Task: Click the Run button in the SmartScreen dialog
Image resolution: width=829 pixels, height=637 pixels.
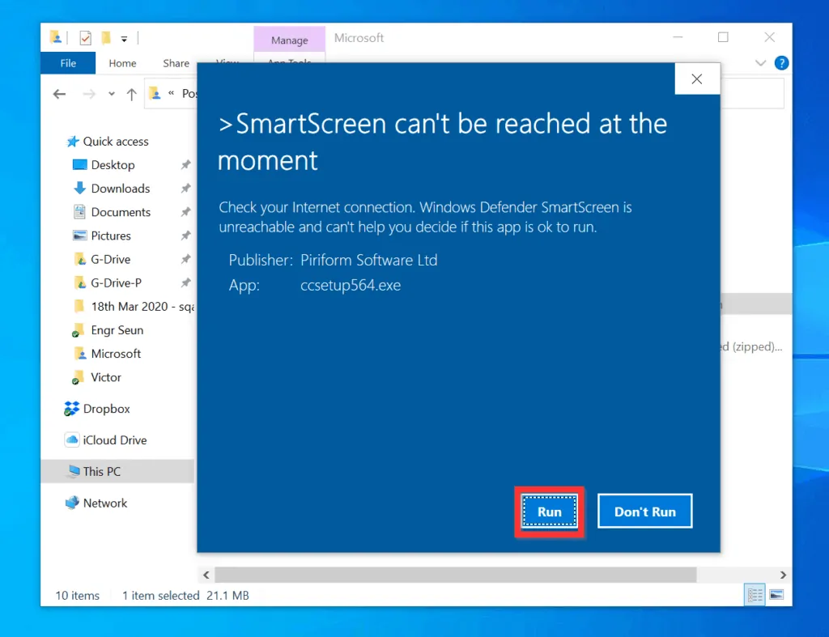Action: click(x=550, y=511)
